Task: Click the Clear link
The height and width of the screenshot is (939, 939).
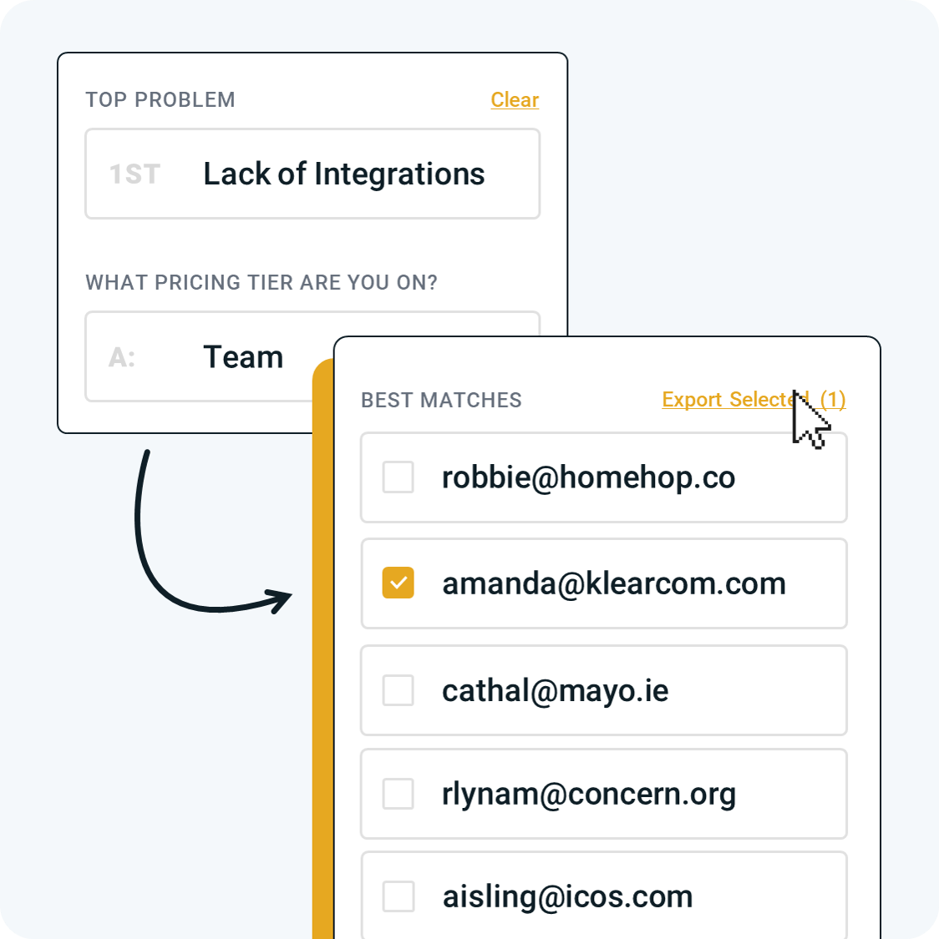Action: [515, 100]
